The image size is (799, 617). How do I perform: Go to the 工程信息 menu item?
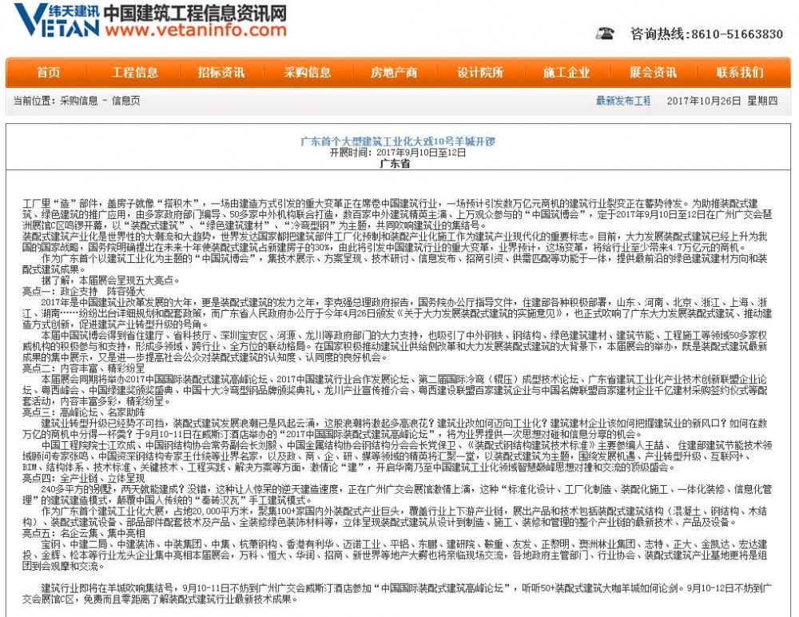pyautogui.click(x=134, y=73)
